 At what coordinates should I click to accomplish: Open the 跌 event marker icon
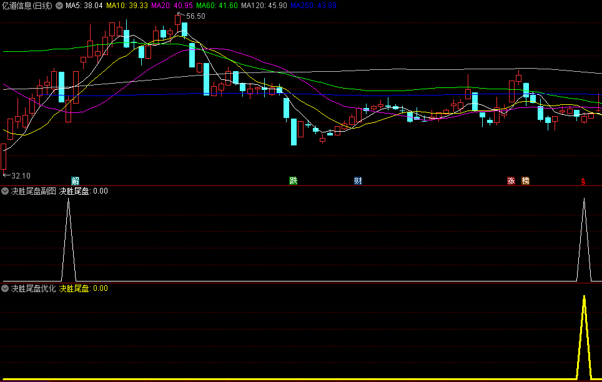point(294,181)
